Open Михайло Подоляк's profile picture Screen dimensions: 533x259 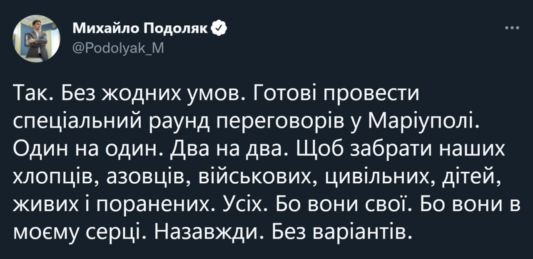37,39
